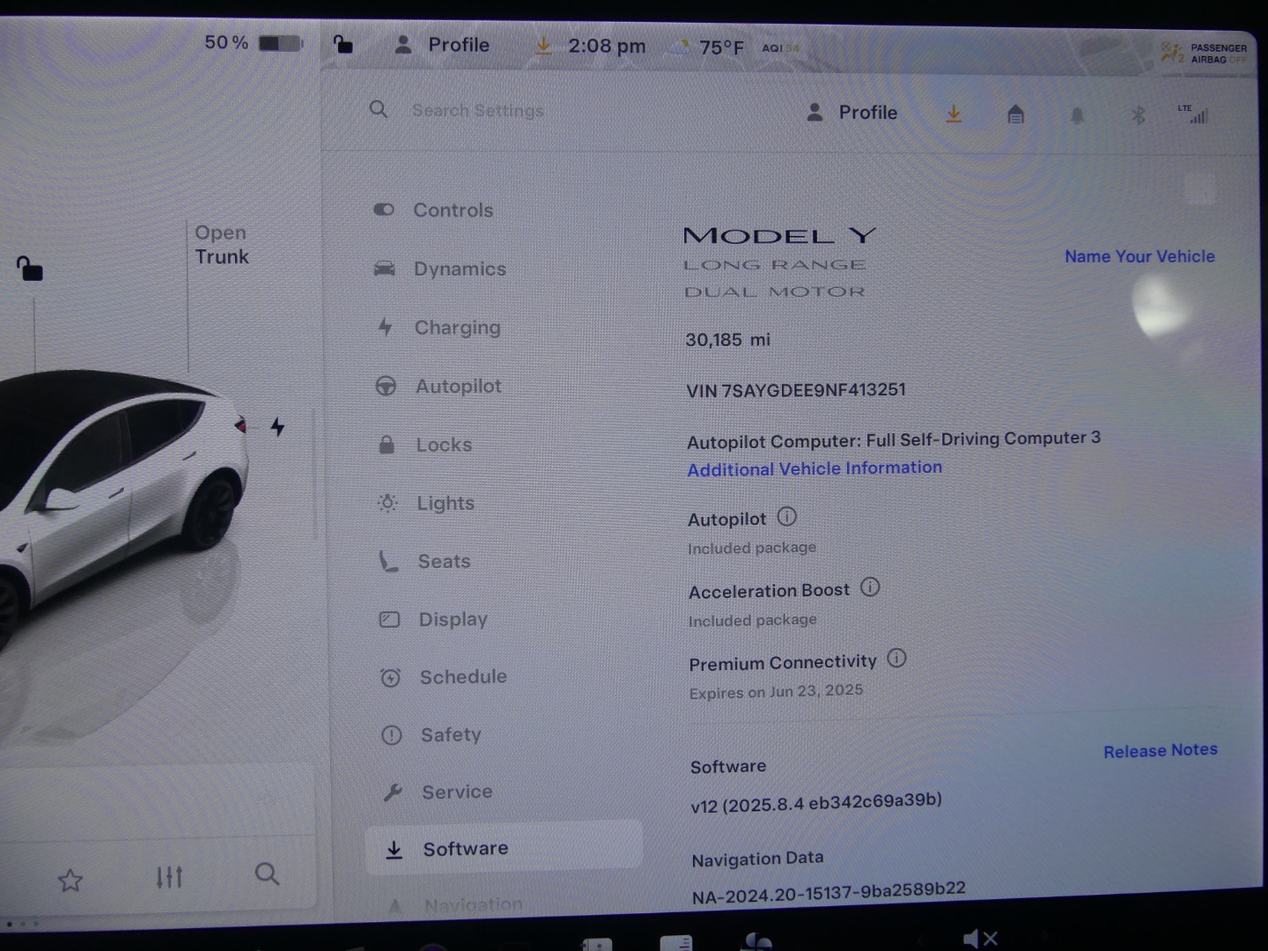Toggle the car lock icon in top bar
1268x951 pixels.
pos(343,44)
